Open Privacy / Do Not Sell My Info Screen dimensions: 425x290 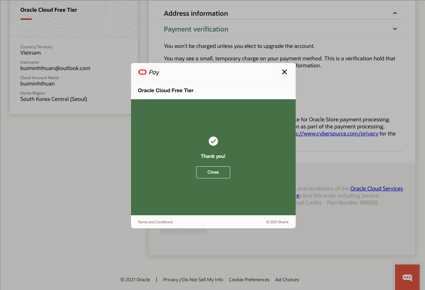point(193,280)
